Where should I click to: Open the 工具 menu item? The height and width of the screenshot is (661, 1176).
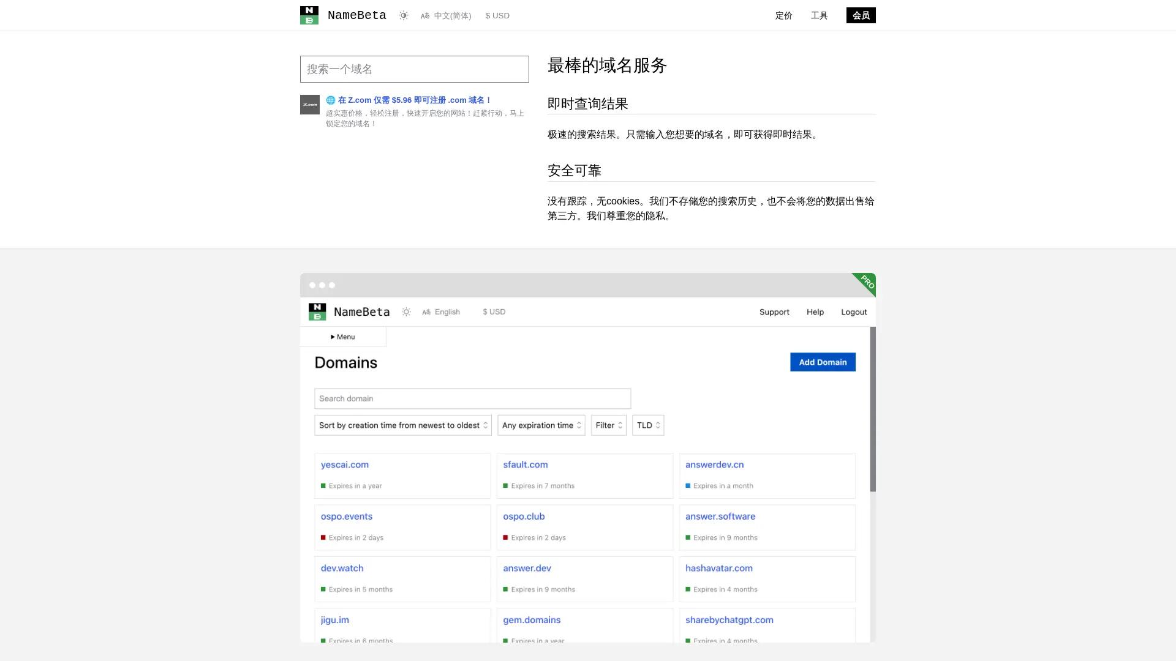click(x=820, y=15)
